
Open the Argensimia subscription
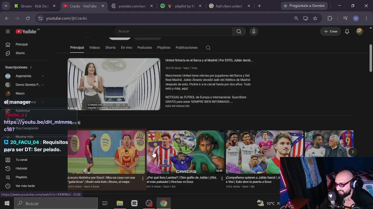pyautogui.click(x=23, y=76)
